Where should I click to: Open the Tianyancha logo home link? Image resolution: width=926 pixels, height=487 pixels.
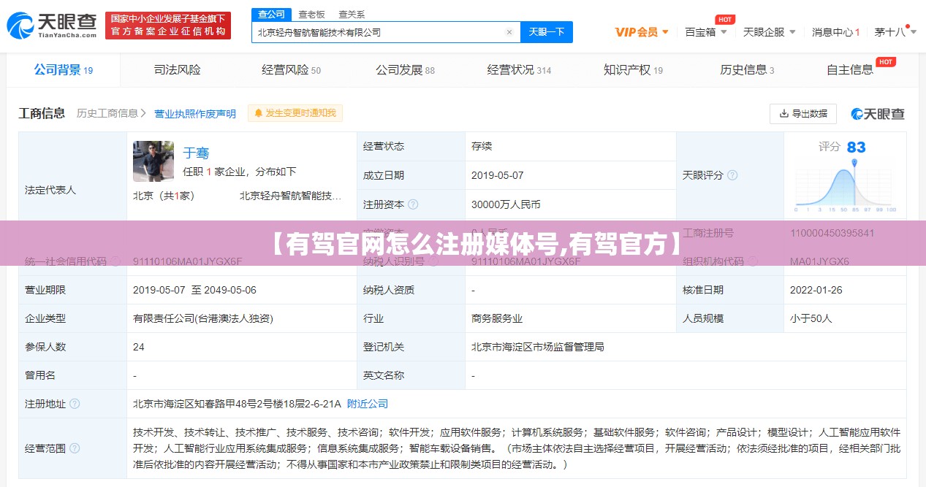pyautogui.click(x=52, y=25)
